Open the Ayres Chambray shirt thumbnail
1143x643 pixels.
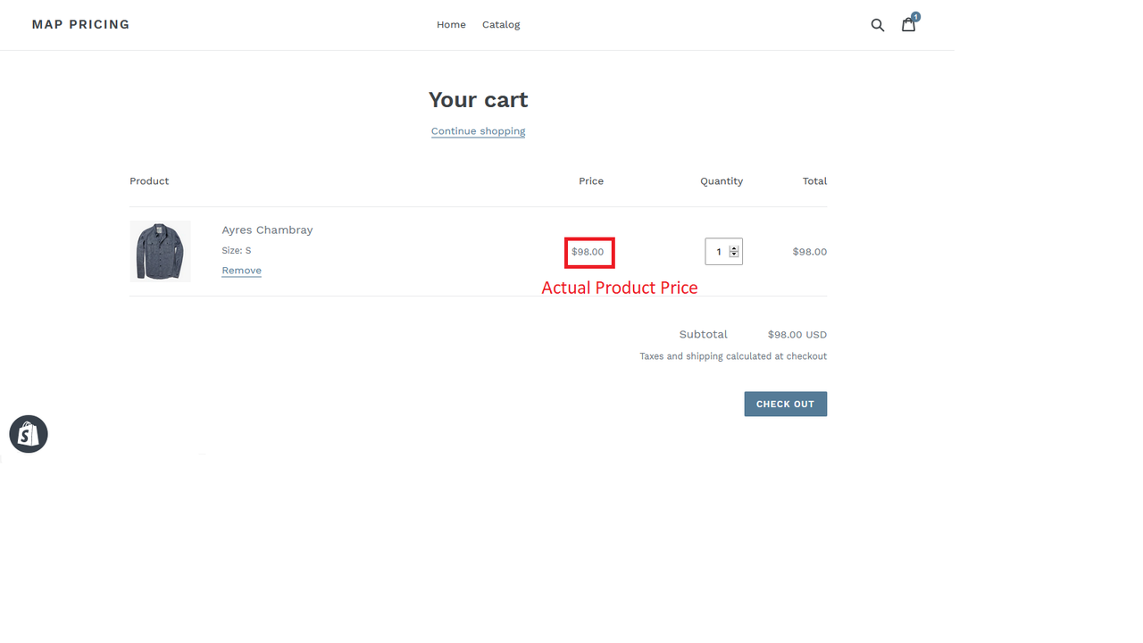click(x=160, y=251)
